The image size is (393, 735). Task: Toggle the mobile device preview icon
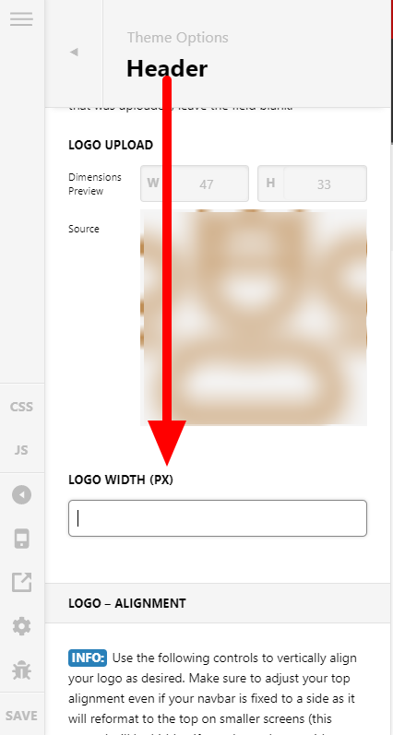(21, 539)
